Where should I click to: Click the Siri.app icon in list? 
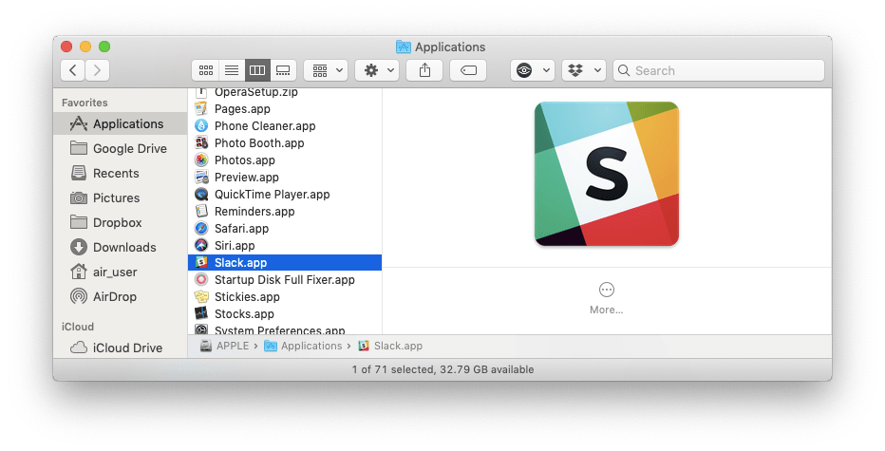(201, 246)
